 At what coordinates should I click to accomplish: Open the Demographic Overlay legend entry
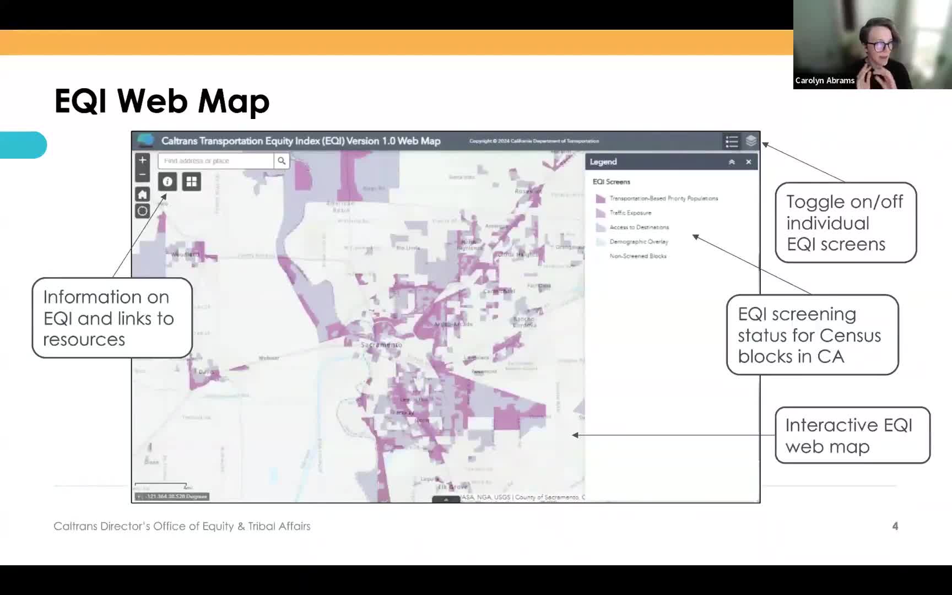click(x=601, y=241)
